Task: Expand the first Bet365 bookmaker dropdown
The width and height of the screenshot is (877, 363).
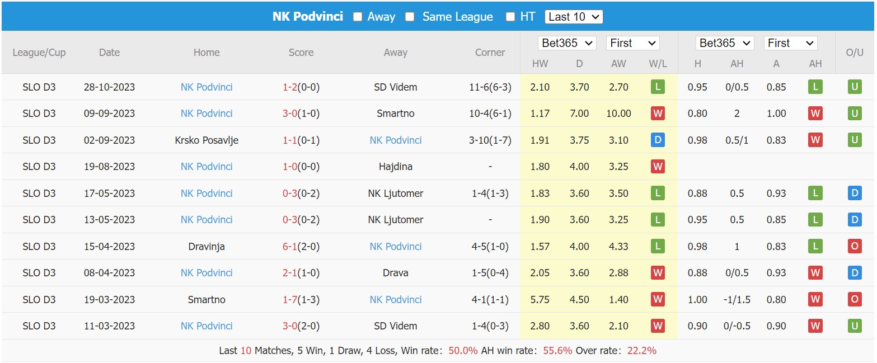Action: pyautogui.click(x=566, y=43)
